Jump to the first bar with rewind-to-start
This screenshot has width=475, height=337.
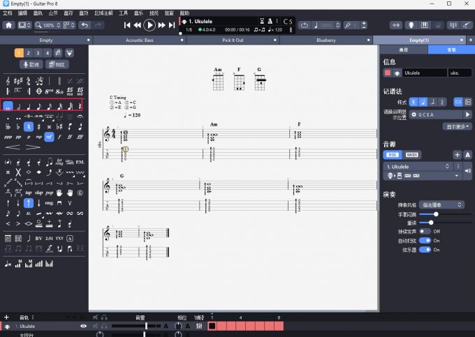pos(127,25)
